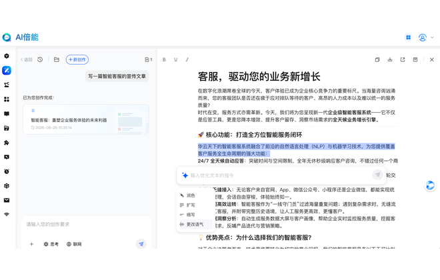The height and width of the screenshot is (280, 440).
Task: Toggle underline formatting in editor toolbar
Action: tap(175, 59)
